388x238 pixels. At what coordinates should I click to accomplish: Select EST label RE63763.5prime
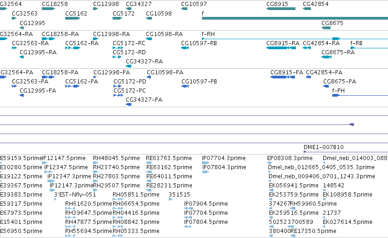pos(169,158)
